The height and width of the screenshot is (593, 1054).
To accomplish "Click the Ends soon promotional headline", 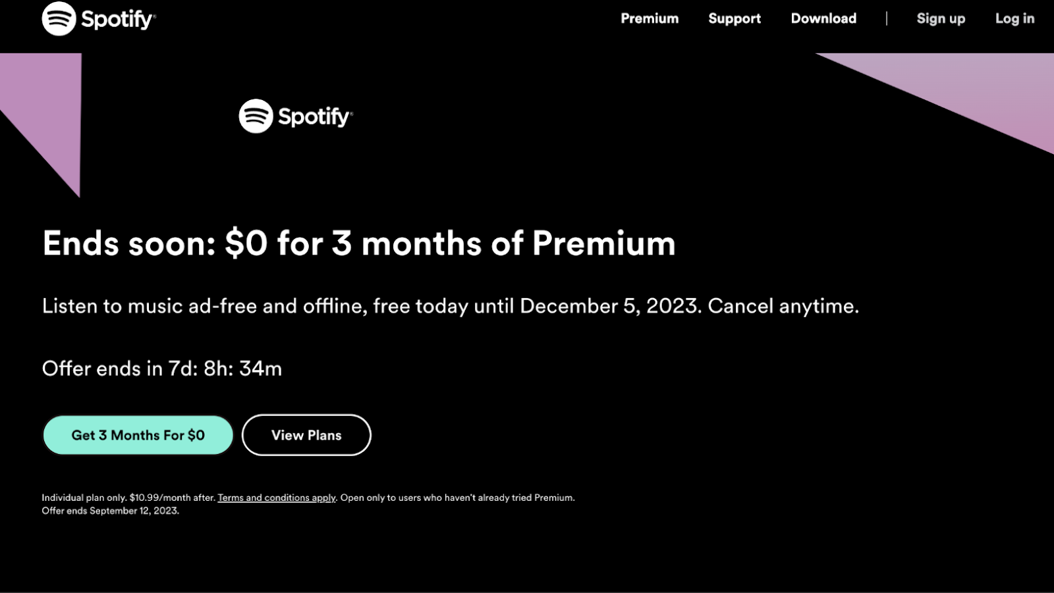I will tap(359, 243).
